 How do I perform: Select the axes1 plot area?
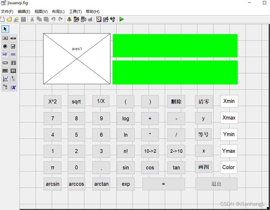tap(77, 59)
